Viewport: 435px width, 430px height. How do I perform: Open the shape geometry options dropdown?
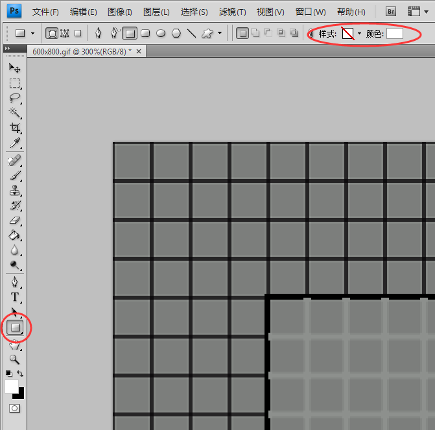click(x=220, y=33)
